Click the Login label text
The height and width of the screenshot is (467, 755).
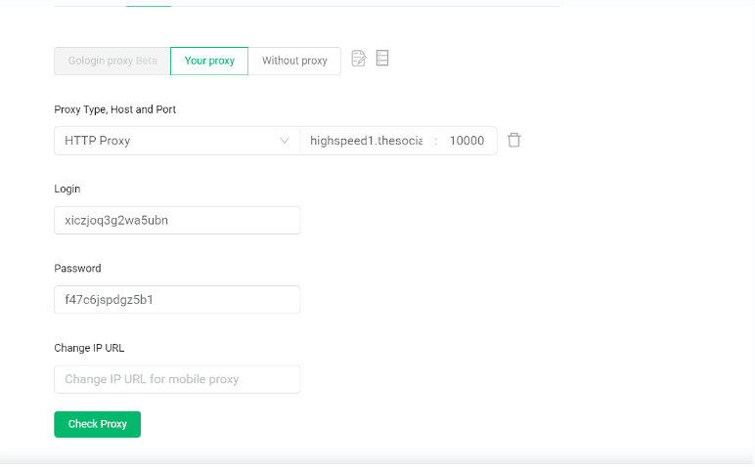coord(67,189)
